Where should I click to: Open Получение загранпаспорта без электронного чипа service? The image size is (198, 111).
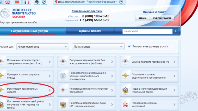(87, 62)
